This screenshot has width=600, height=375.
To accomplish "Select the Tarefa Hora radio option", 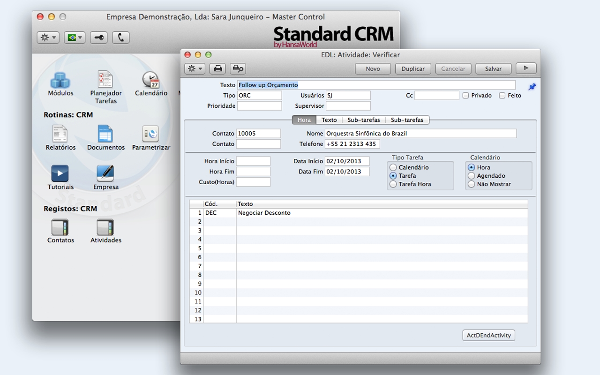I will tap(393, 184).
